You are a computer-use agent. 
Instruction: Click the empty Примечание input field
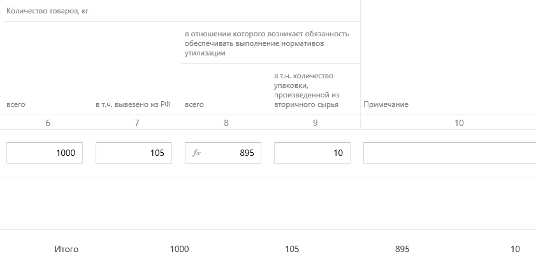point(449,153)
